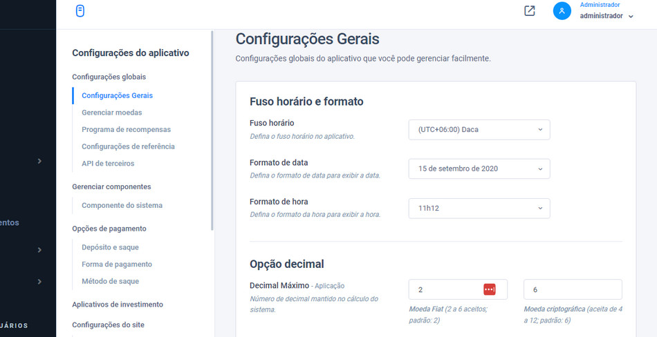The width and height of the screenshot is (657, 337).
Task: Click the Moeda Fiat decimal input field
Action: pos(446,289)
